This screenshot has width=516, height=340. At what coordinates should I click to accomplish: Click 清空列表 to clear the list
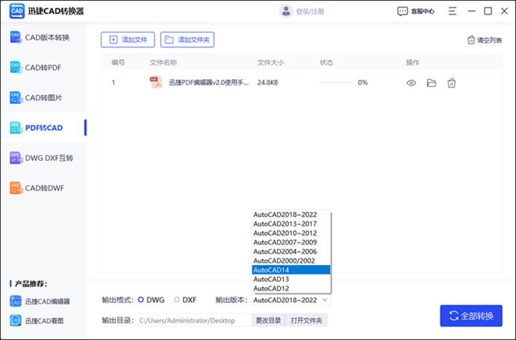pos(485,40)
